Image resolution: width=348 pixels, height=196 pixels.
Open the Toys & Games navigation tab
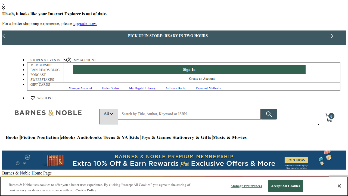pos(156,137)
